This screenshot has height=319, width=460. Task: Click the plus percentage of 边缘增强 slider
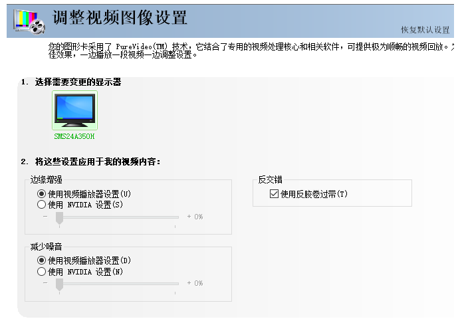(x=195, y=217)
